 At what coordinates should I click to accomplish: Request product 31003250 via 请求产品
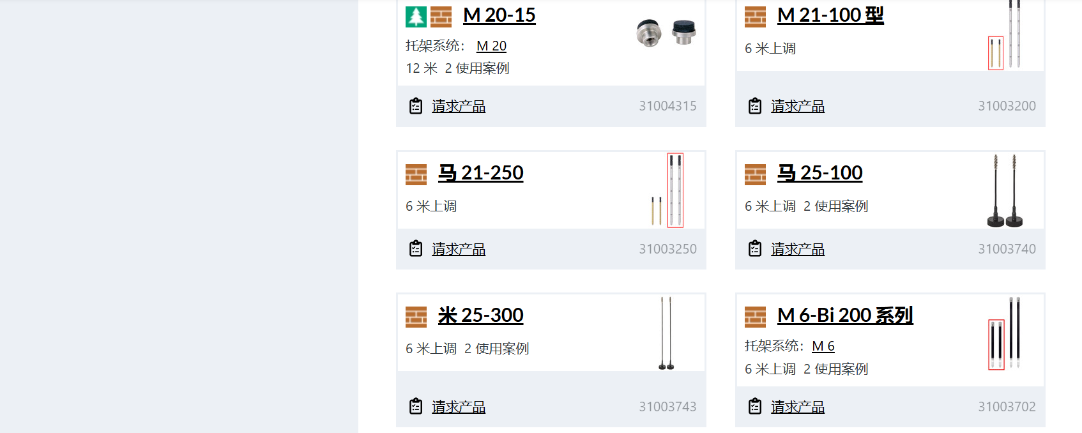pos(458,248)
